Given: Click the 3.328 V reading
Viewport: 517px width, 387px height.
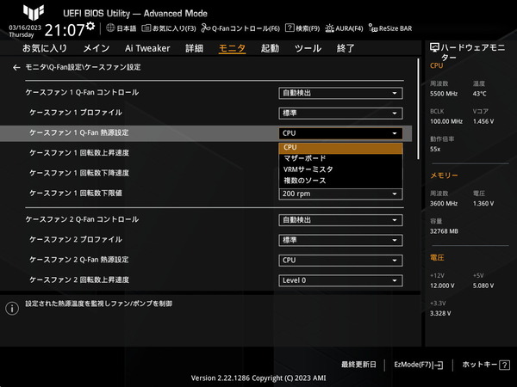Looking at the screenshot, I should click(x=440, y=314).
